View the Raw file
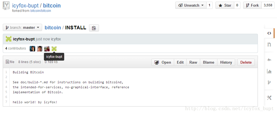 [x=193, y=62]
